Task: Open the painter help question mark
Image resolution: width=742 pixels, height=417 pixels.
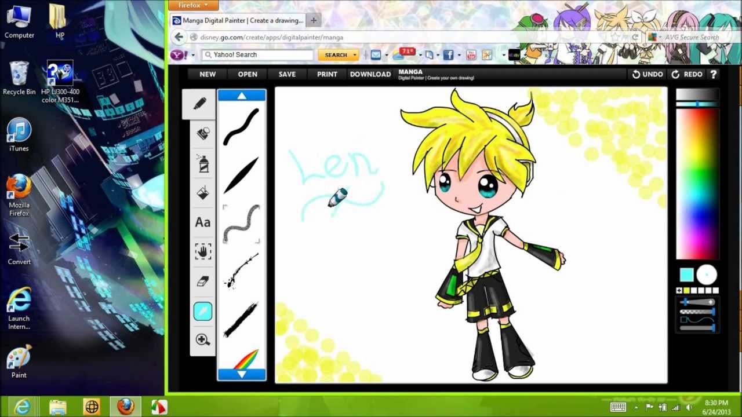Action: click(714, 74)
